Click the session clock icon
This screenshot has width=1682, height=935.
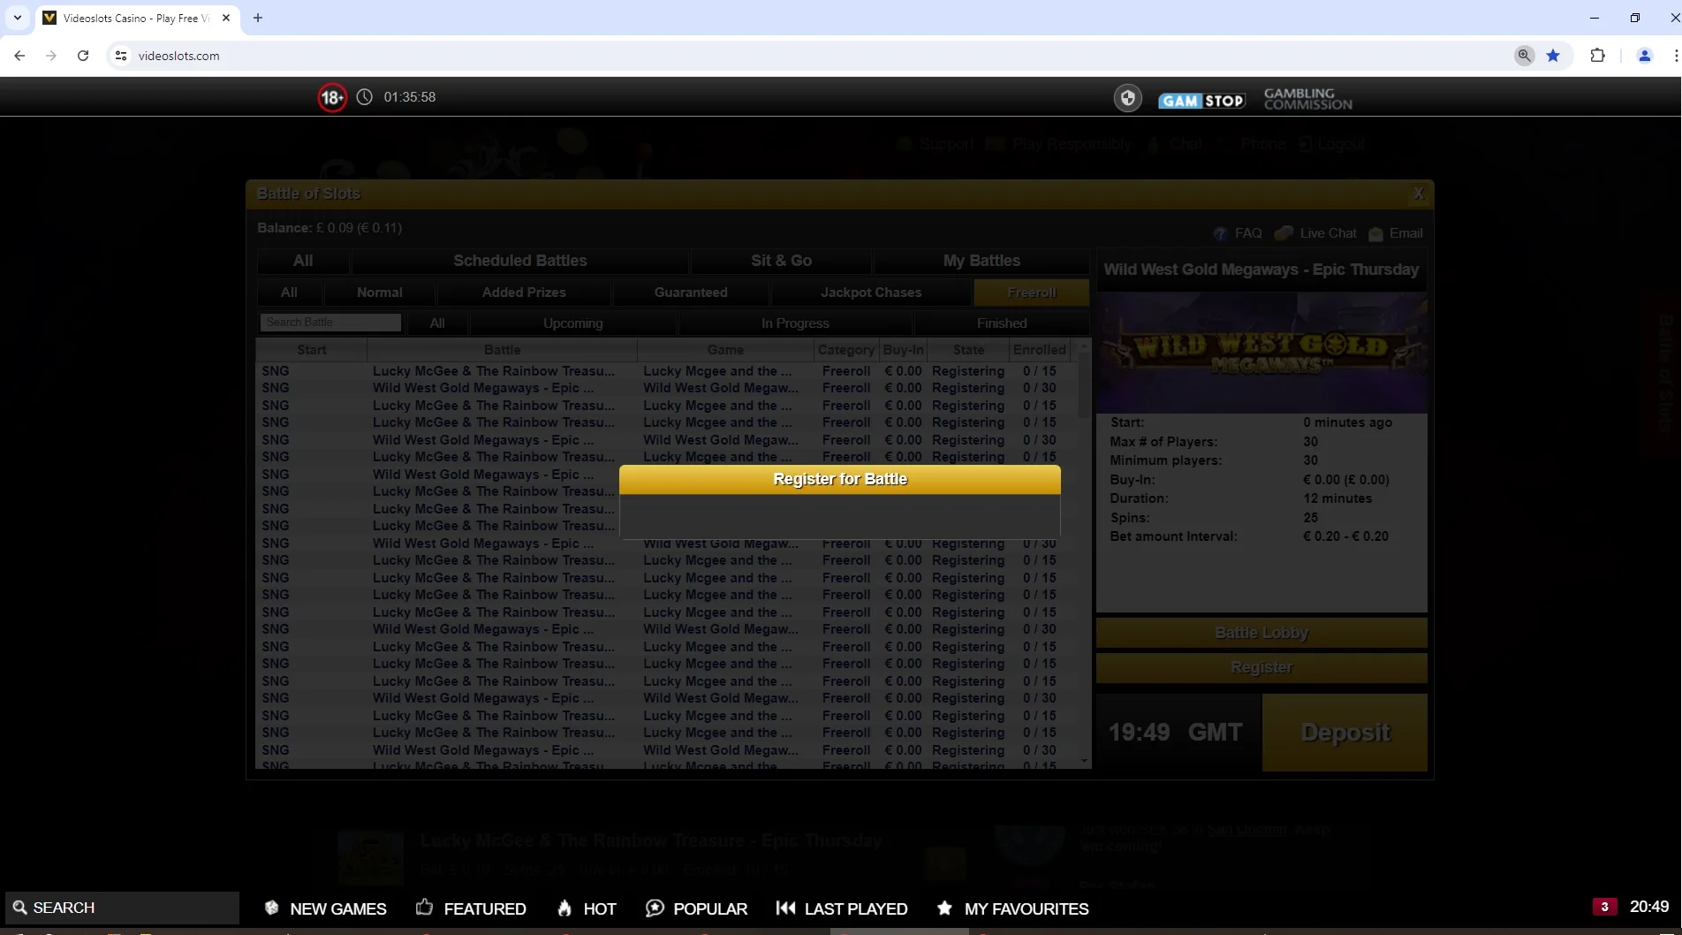click(364, 97)
